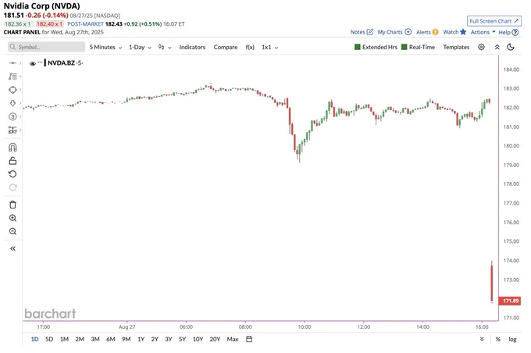
Task: Toggle the lock drawings padlock
Action: [12, 161]
